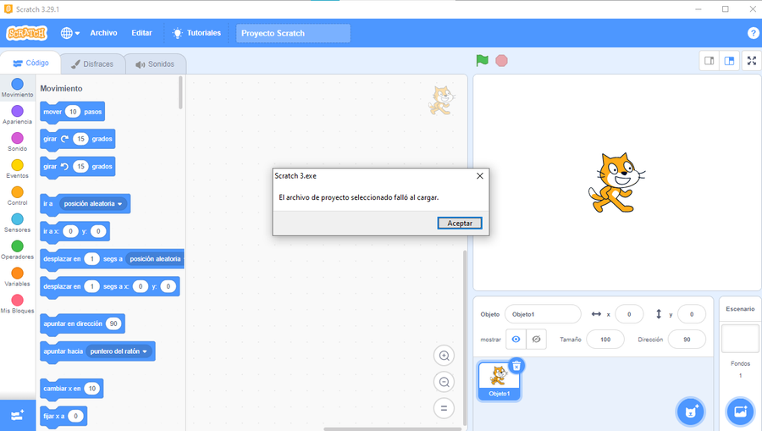Select the Control block category
The width and height of the screenshot is (762, 431).
18,196
